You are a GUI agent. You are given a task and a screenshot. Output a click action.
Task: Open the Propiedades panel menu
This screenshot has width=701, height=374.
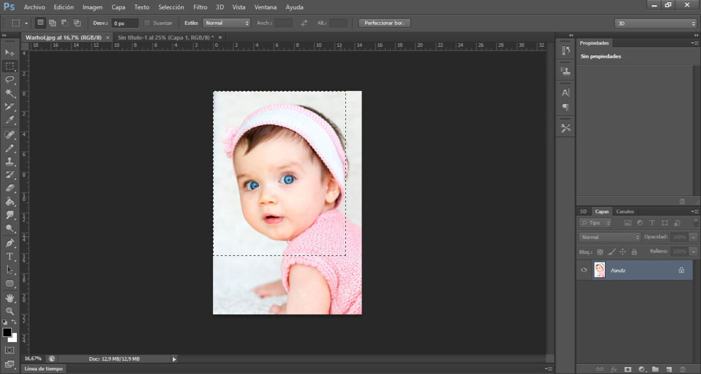[x=695, y=43]
